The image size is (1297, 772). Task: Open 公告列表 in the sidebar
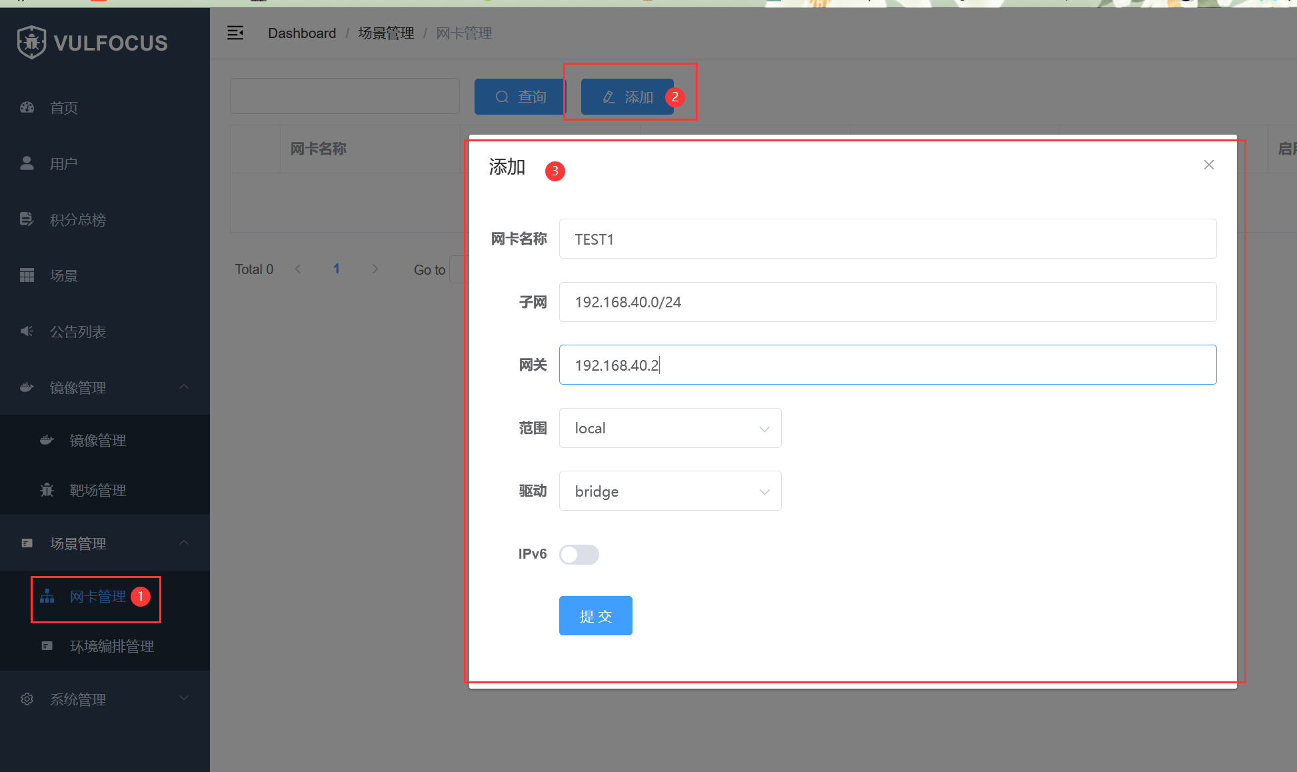click(105, 331)
